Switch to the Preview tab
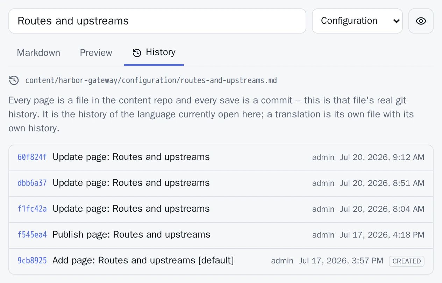442x283 pixels. 96,53
